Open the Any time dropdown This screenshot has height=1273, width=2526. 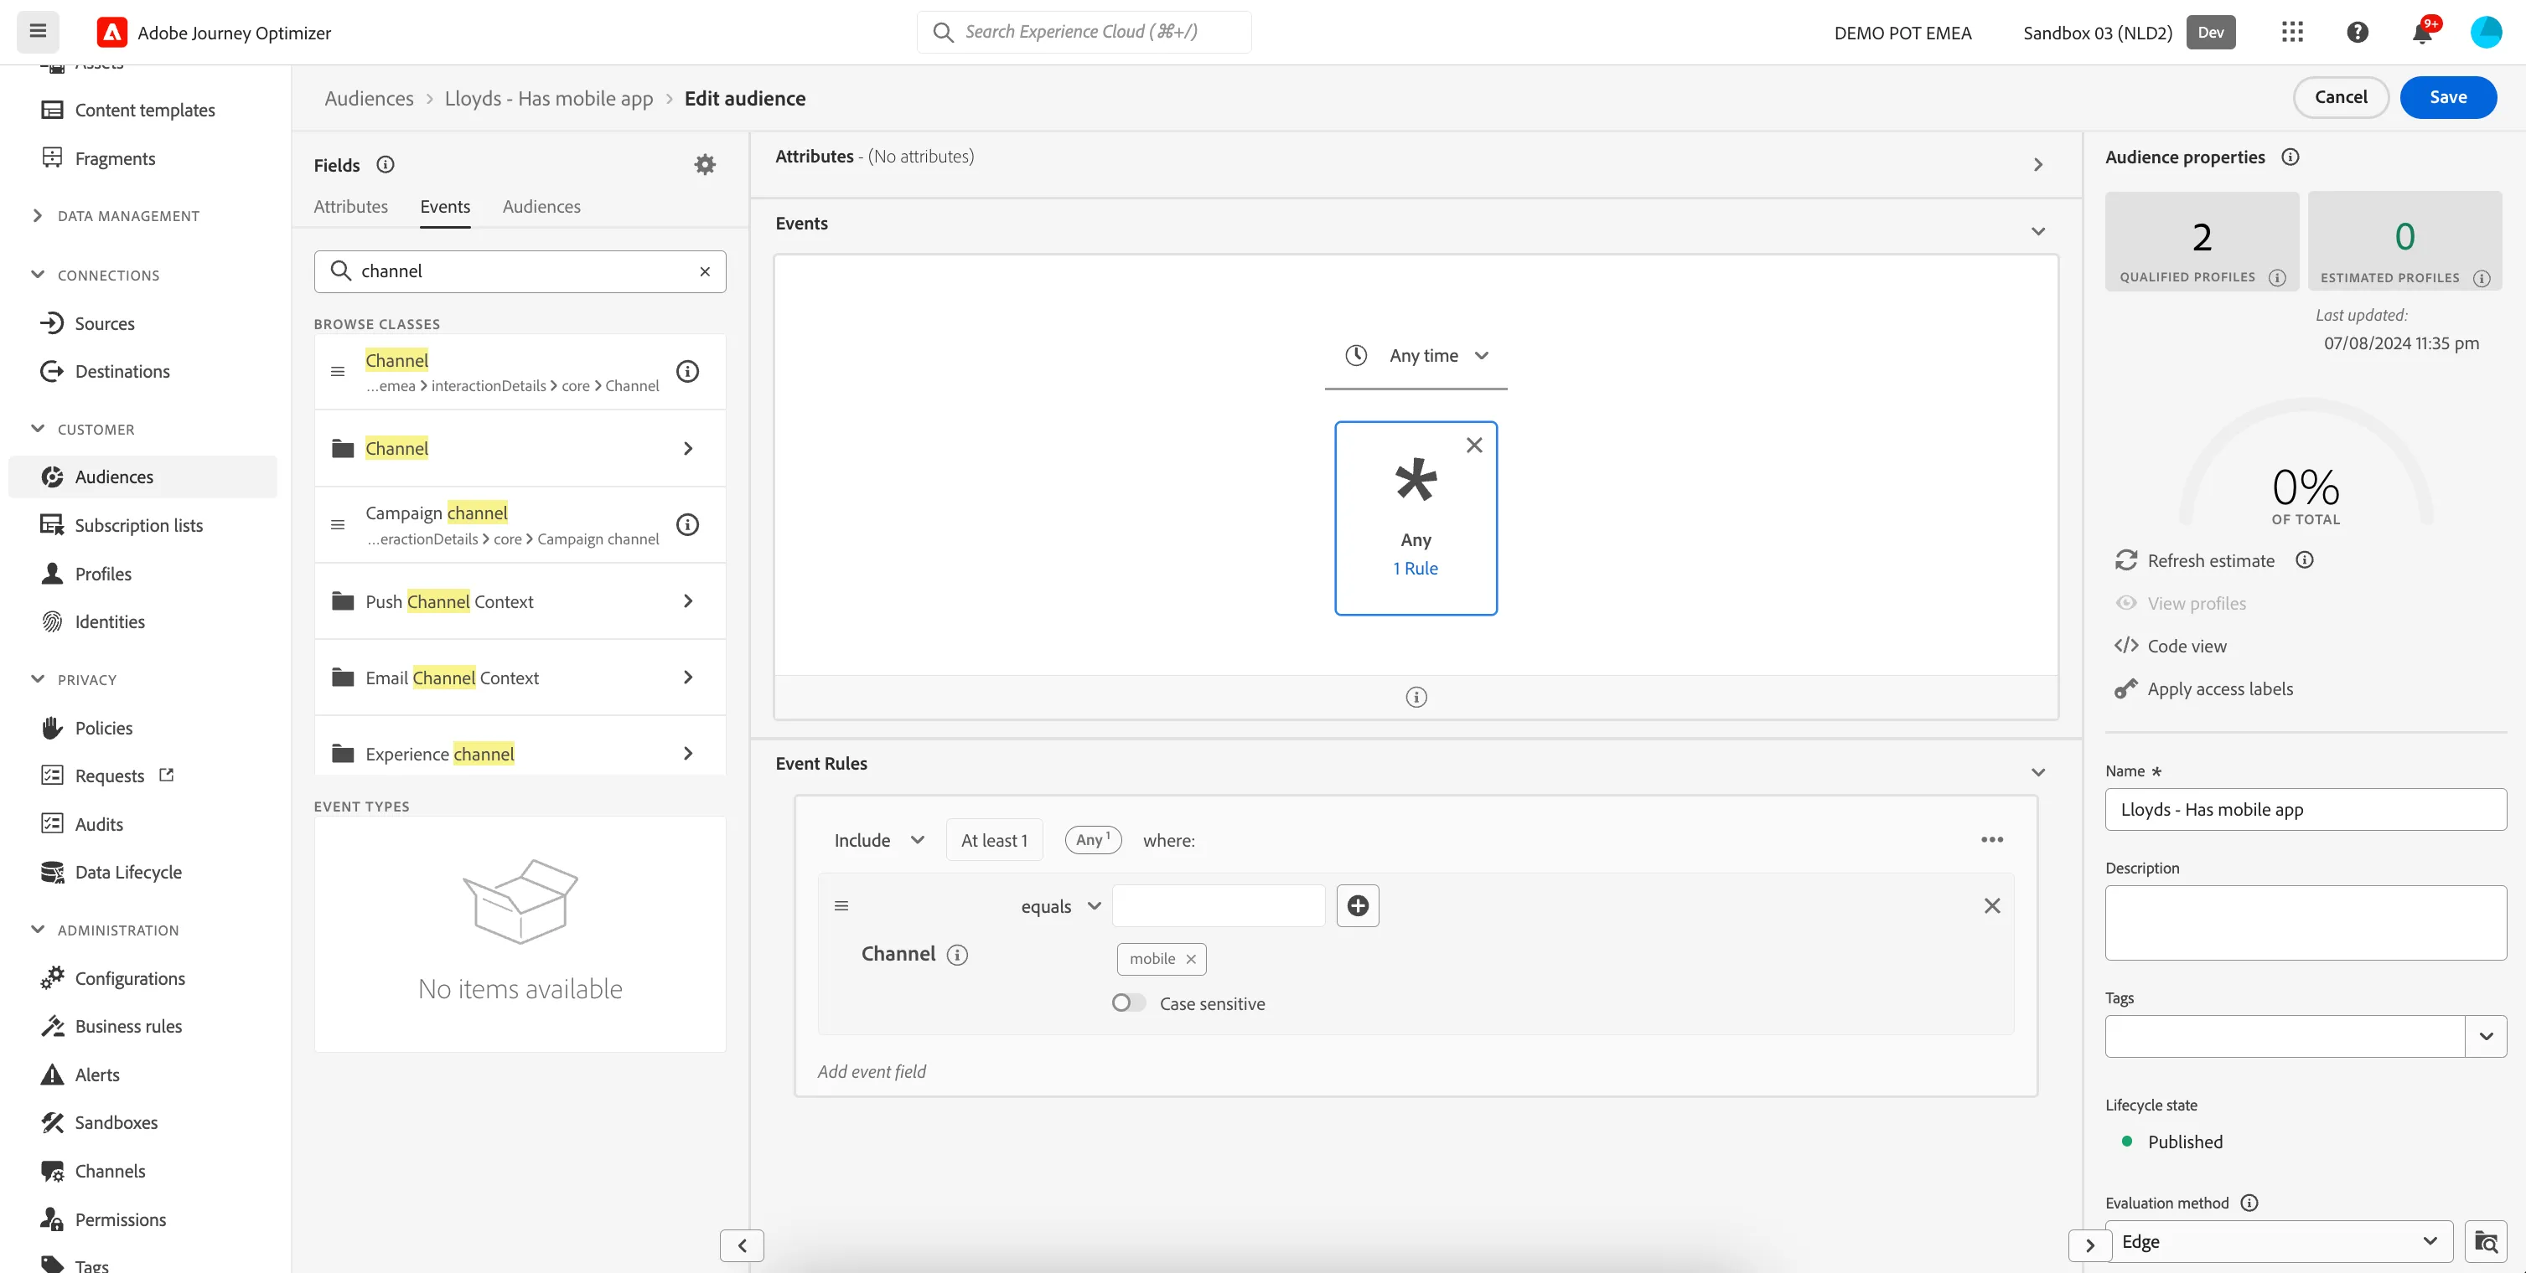[x=1416, y=356]
